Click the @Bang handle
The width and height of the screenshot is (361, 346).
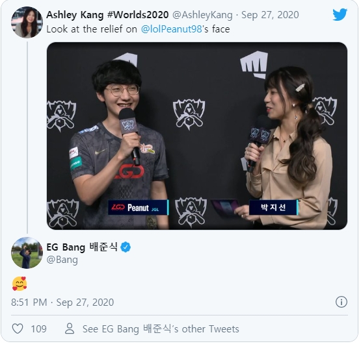62,260
